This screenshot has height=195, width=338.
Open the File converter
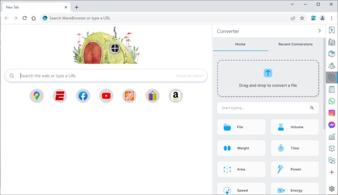click(x=241, y=127)
